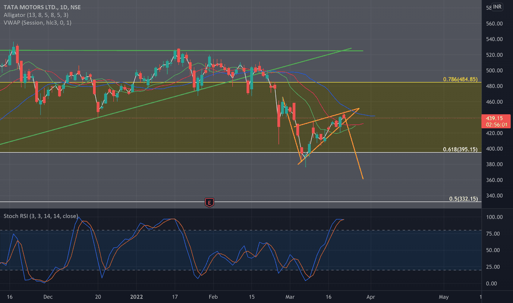513x303 pixels.
Task: Select the Alligator (13, 8, 5, 8, 5, 3) indicator label
Action: [36, 15]
